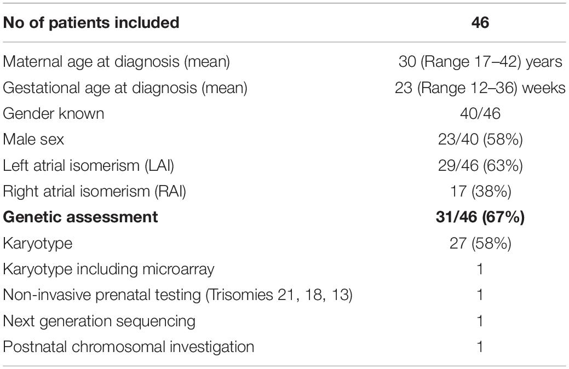Click 'Gestational age at diagnosis (mean)' label
This screenshot has width=569, height=369.
point(125,88)
